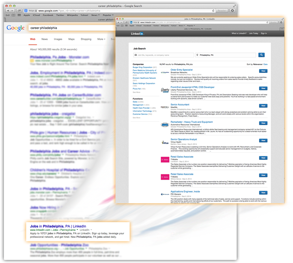Filter by Health Care Provider function

pyautogui.click(x=141, y=108)
